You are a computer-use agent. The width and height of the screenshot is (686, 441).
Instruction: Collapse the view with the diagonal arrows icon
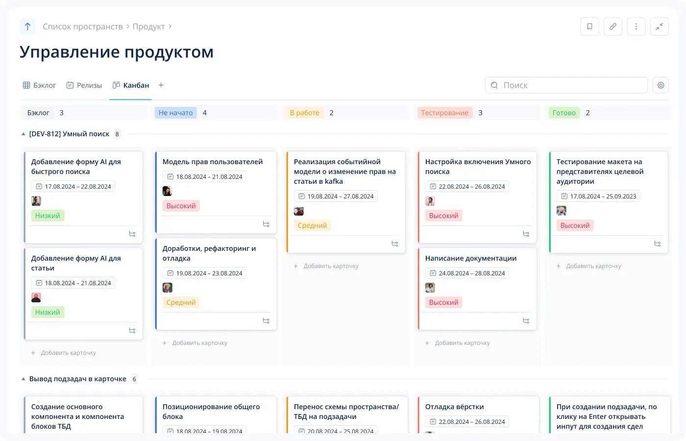click(660, 26)
